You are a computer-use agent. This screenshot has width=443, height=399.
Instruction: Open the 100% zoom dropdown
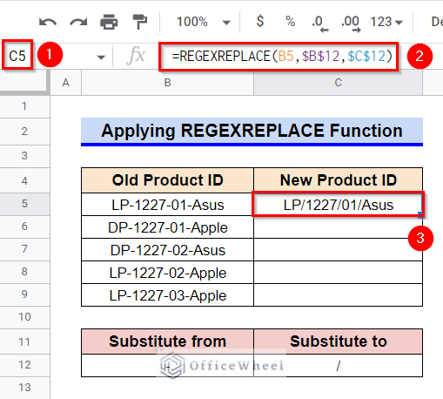tap(204, 22)
